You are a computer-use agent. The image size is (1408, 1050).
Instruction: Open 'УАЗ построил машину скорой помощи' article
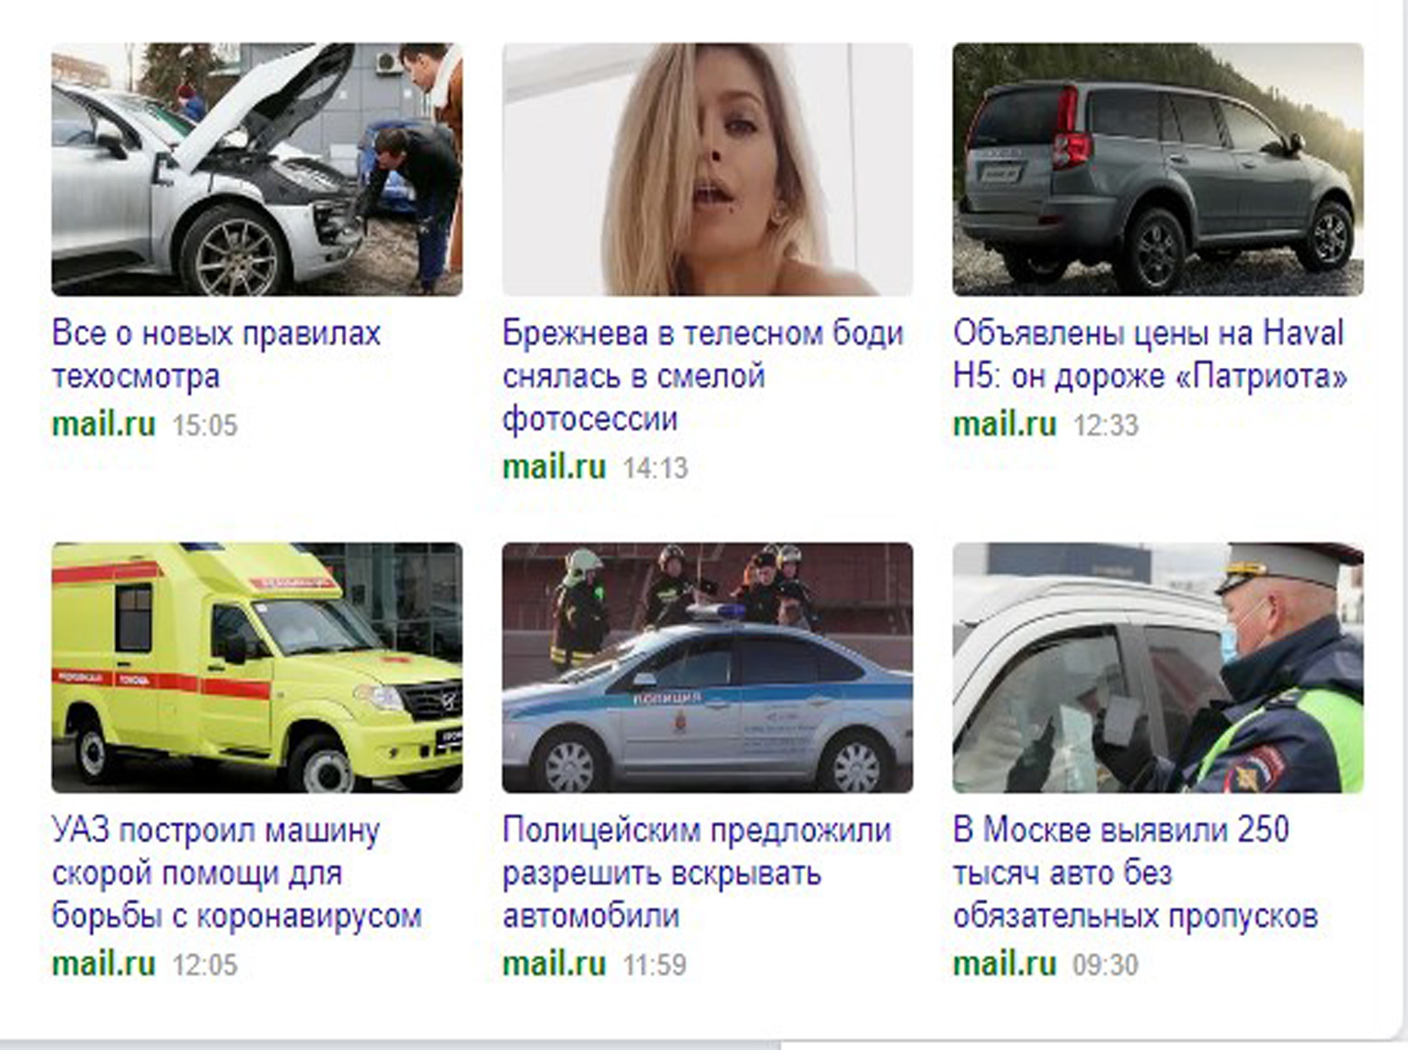pyautogui.click(x=236, y=873)
